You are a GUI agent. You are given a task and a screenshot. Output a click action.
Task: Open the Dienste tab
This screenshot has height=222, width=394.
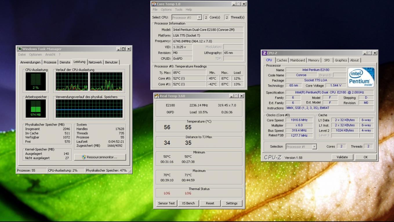point(65,62)
